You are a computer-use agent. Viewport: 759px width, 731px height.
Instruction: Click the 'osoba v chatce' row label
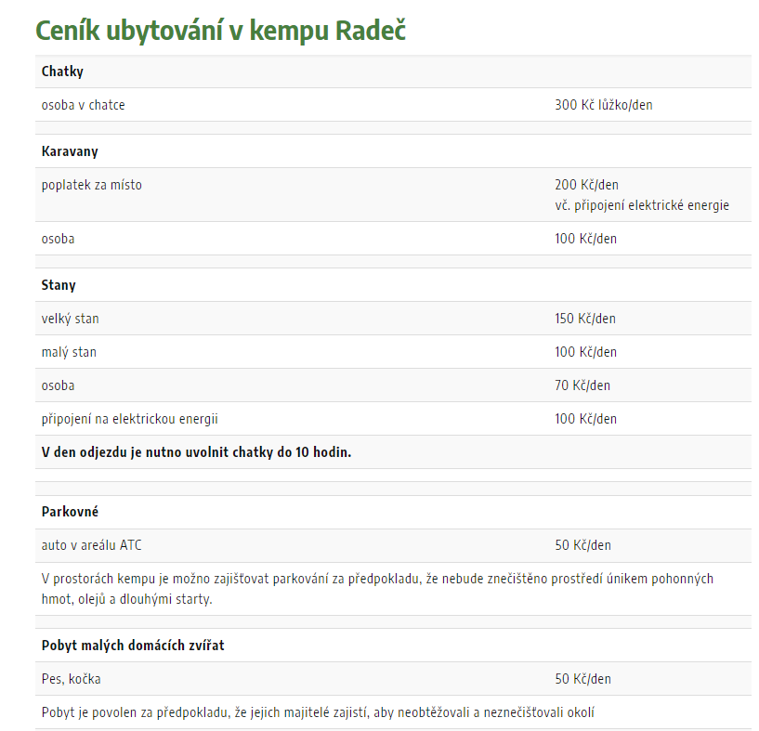[x=83, y=105]
